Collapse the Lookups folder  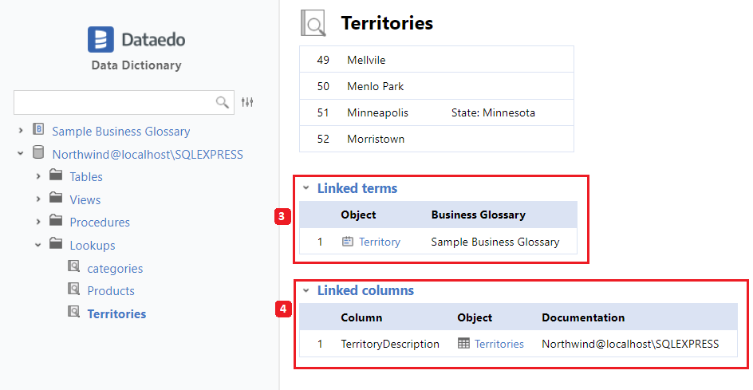[x=37, y=245]
